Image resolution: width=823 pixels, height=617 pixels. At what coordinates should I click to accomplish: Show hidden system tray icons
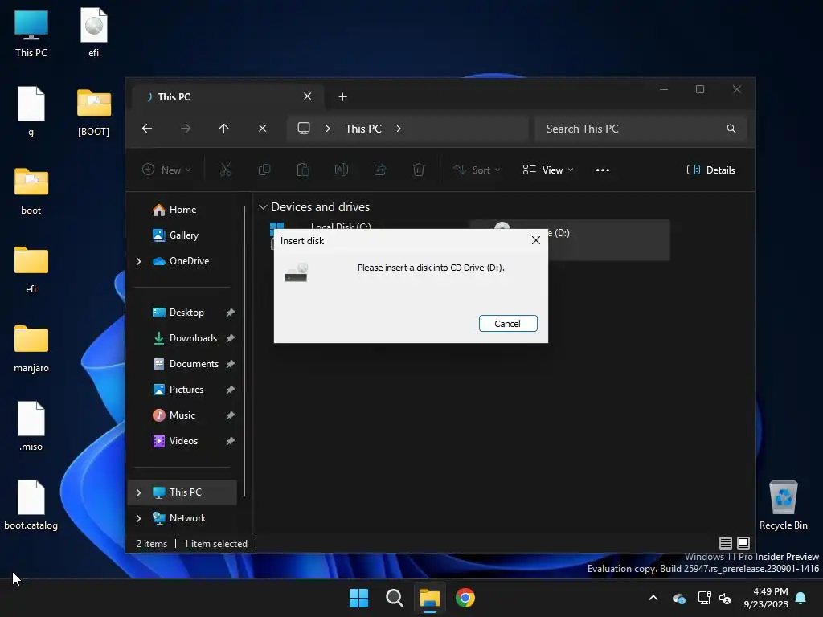tap(653, 598)
